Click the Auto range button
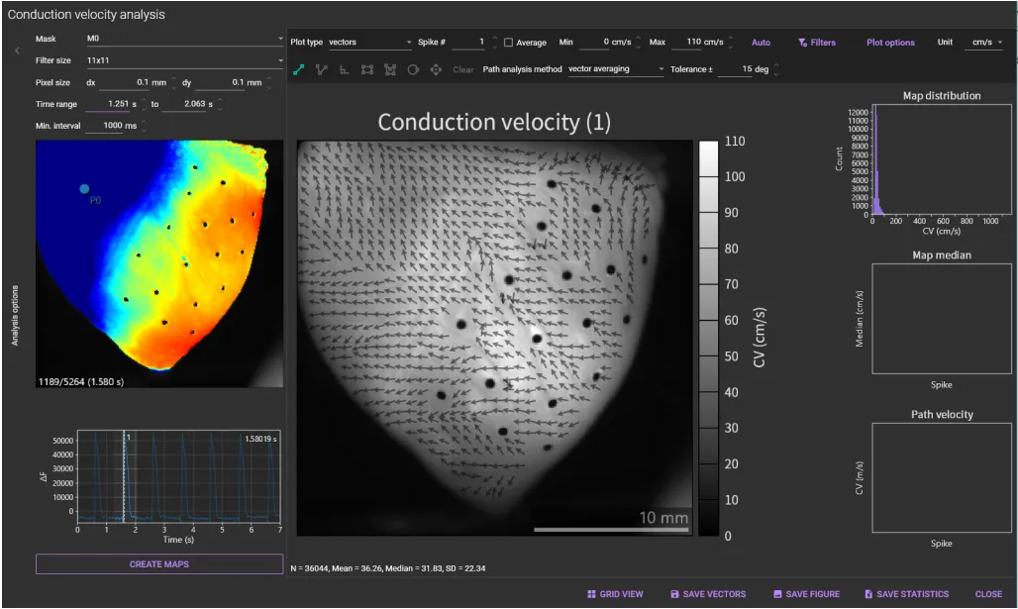The height and width of the screenshot is (609, 1018). tap(761, 43)
